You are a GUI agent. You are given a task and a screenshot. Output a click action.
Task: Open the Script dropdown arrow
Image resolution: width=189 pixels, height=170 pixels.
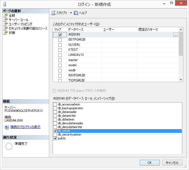(71, 13)
